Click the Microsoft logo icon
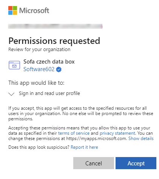Viewport: 159px width, 179px height. 12,10
